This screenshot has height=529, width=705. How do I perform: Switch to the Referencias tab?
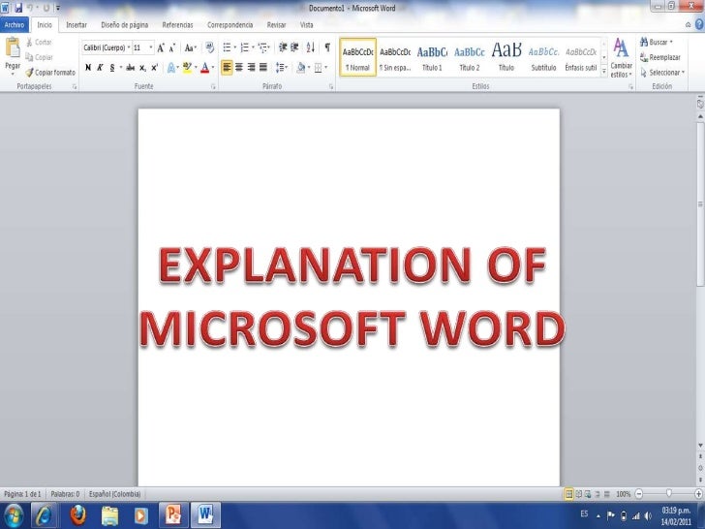(177, 25)
